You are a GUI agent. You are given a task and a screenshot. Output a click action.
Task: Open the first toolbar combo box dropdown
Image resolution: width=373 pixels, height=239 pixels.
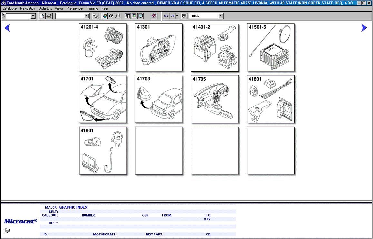(33, 16)
